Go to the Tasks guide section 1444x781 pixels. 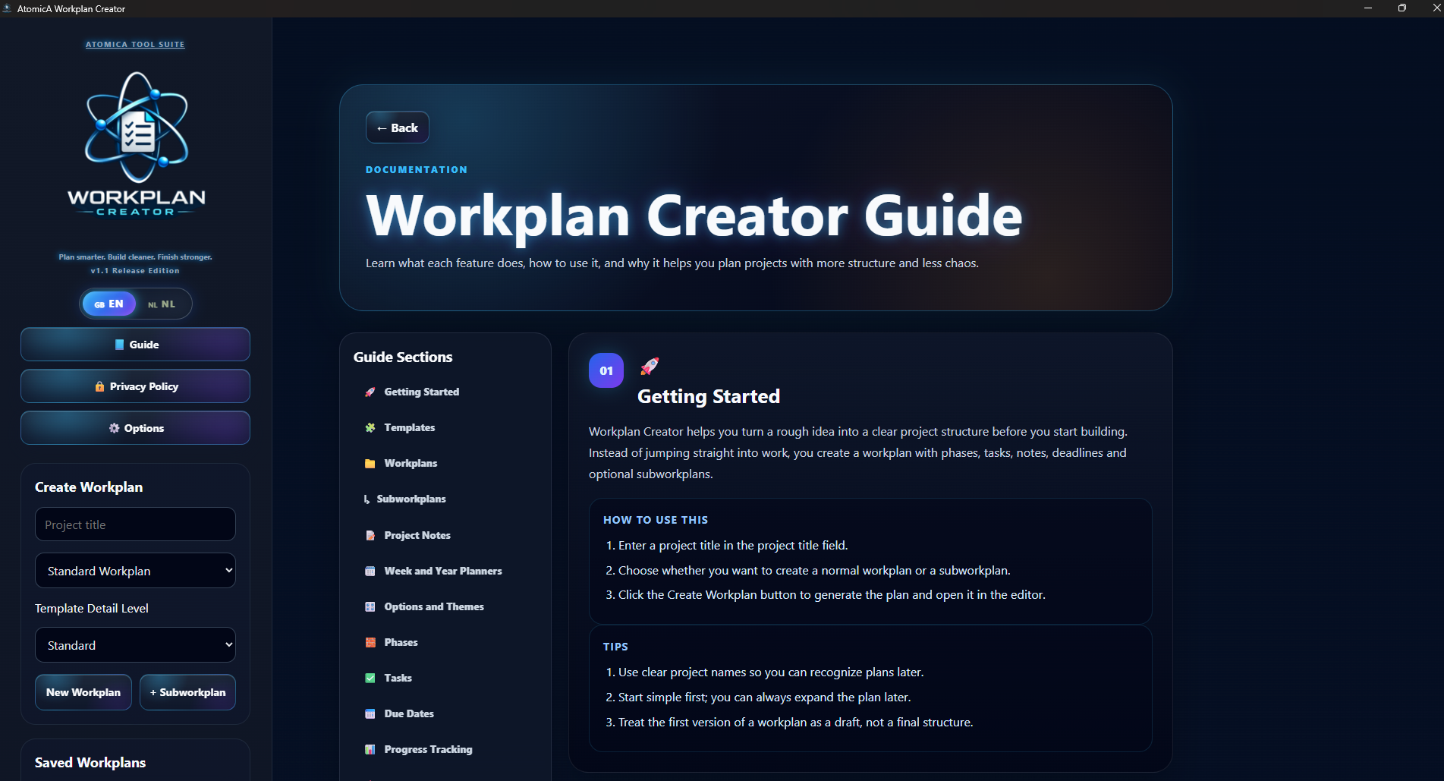[445, 679]
